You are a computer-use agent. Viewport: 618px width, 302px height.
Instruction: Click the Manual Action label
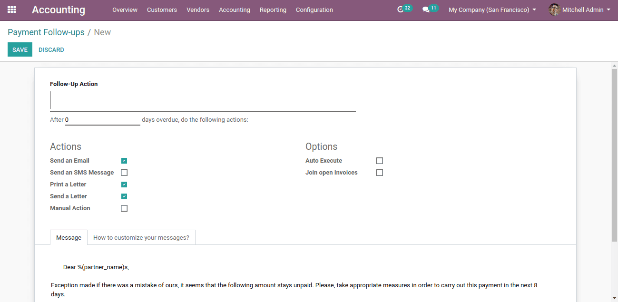pyautogui.click(x=70, y=208)
